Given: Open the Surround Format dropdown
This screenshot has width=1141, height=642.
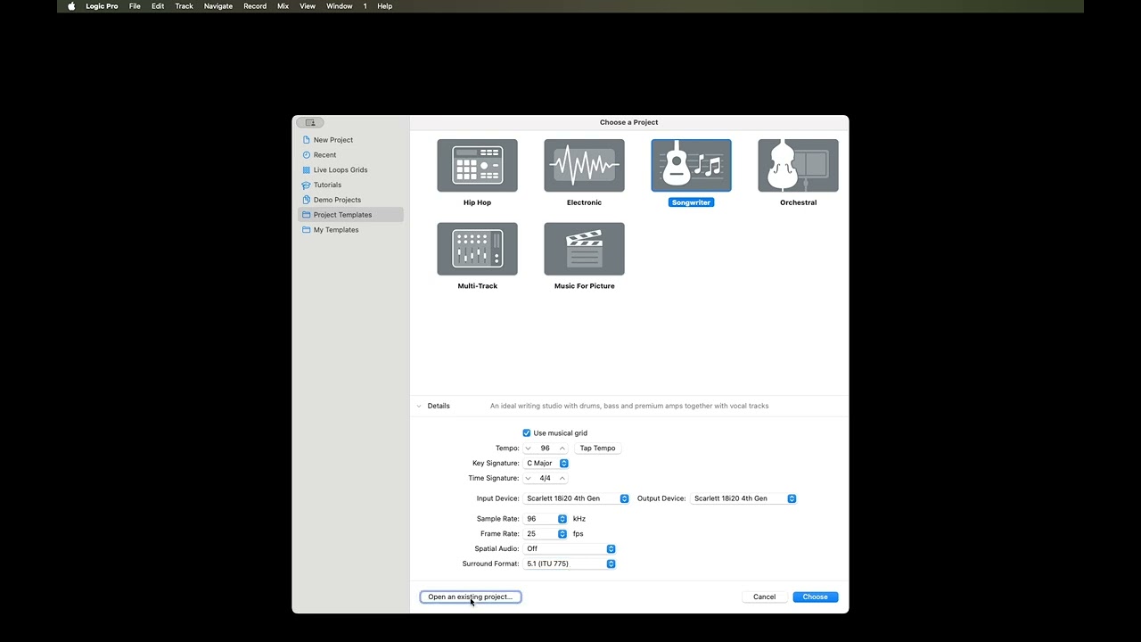Looking at the screenshot, I should click(x=611, y=564).
